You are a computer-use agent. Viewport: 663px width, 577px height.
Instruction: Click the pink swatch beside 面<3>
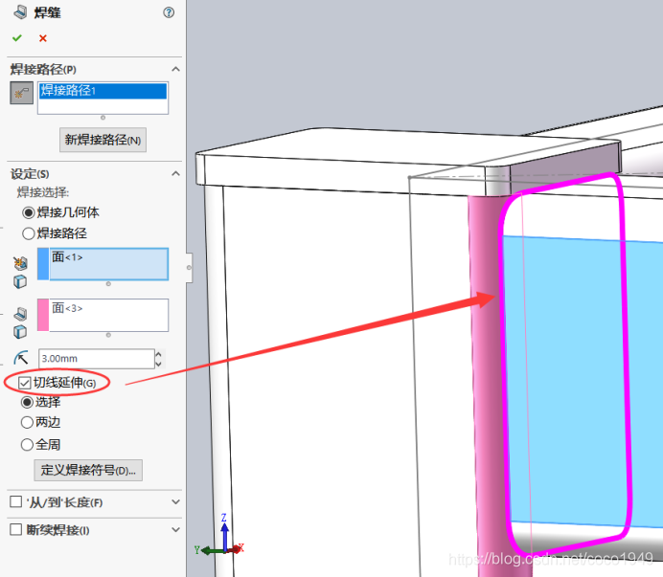click(x=43, y=315)
